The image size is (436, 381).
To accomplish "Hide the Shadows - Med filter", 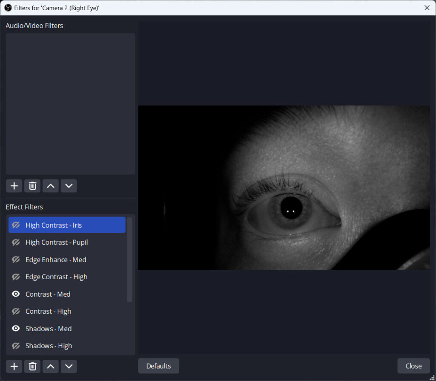I will [x=15, y=329].
